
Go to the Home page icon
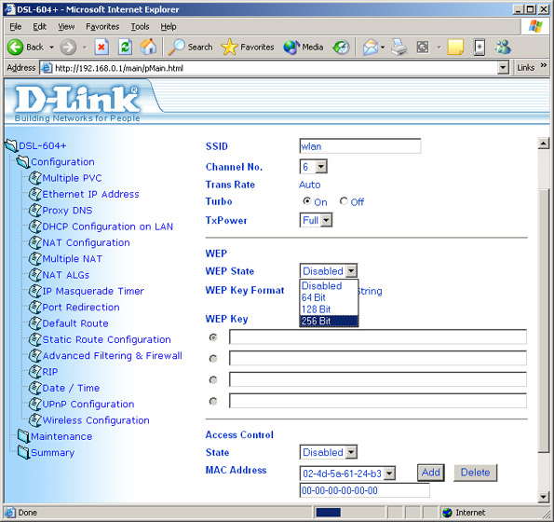[x=148, y=47]
